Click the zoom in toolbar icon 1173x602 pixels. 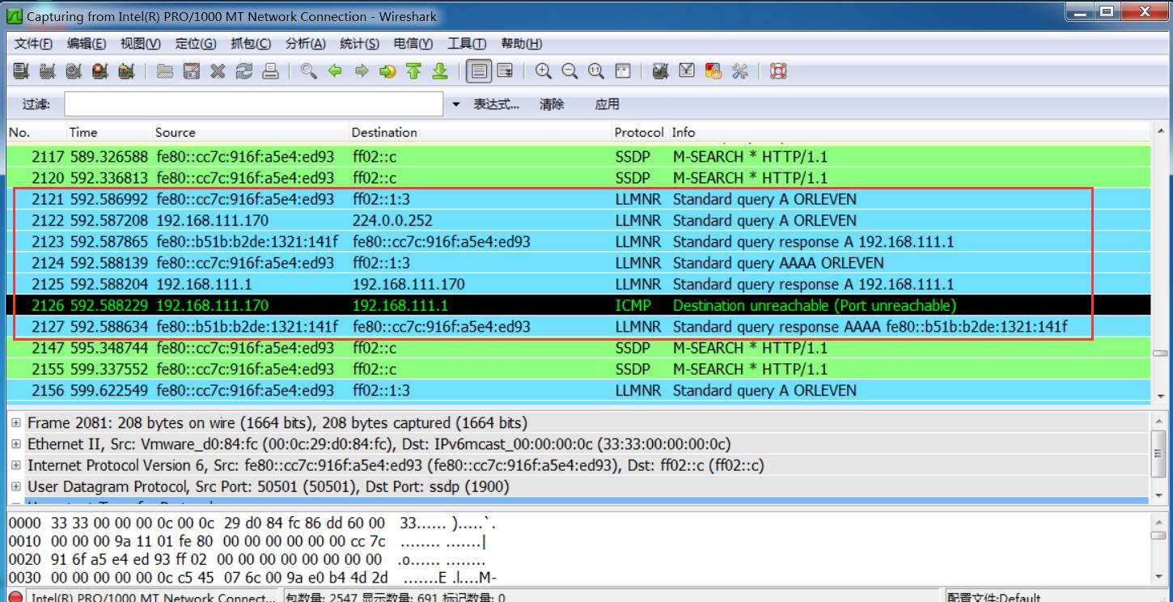click(544, 71)
